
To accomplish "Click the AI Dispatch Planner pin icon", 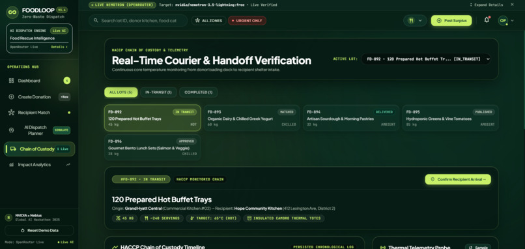I will (x=11, y=130).
